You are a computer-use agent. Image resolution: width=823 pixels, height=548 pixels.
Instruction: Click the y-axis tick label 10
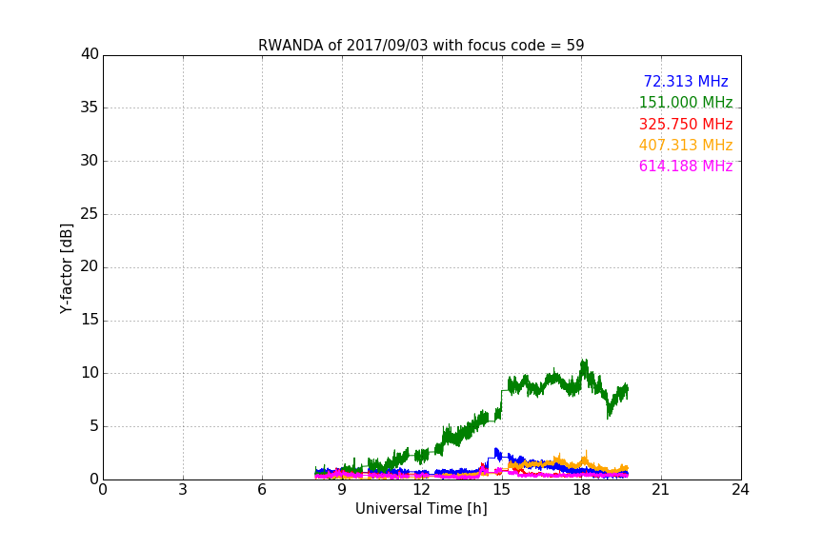(x=90, y=373)
